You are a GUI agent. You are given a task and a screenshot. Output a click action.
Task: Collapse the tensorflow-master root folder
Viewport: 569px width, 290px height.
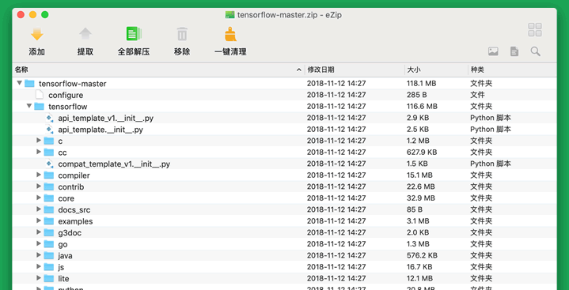tap(20, 84)
